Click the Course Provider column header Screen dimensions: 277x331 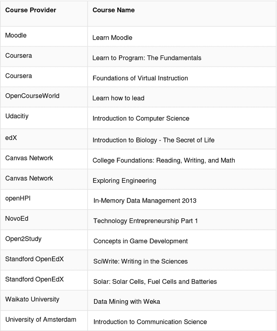[x=31, y=10]
